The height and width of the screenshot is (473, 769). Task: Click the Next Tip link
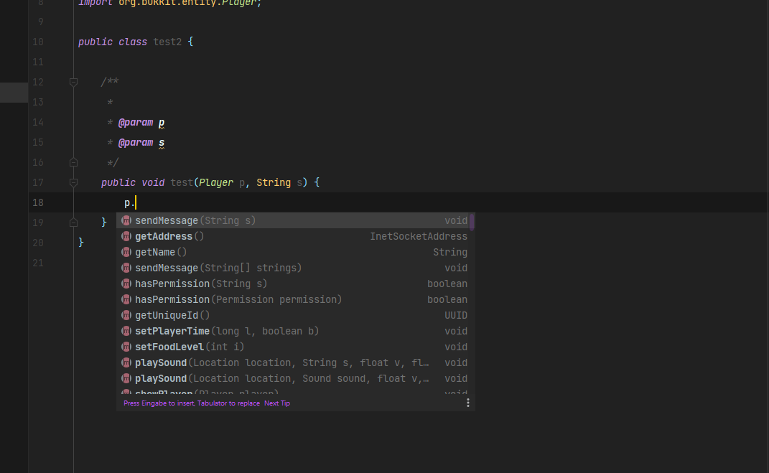(x=277, y=403)
